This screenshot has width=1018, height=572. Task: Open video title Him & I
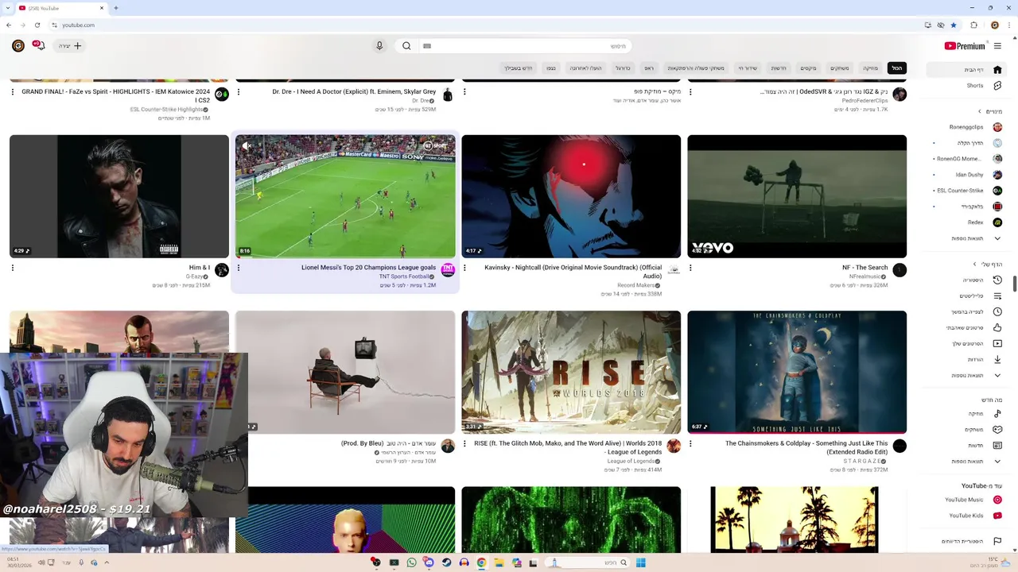click(200, 268)
